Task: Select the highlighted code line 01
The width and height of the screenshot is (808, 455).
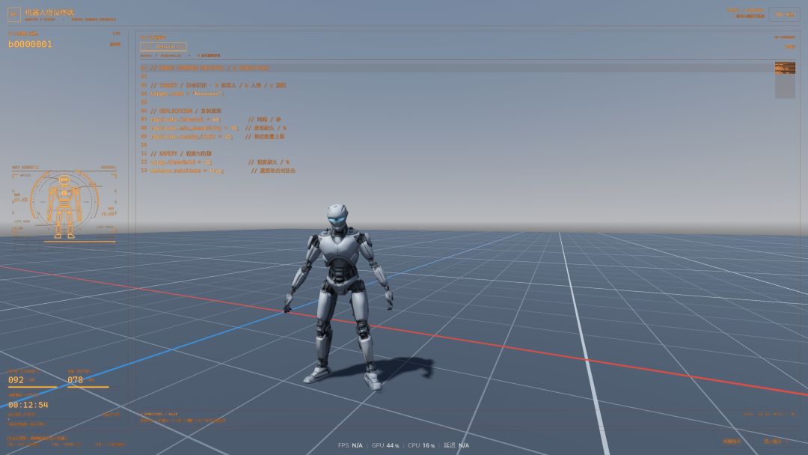Action: pyautogui.click(x=456, y=68)
